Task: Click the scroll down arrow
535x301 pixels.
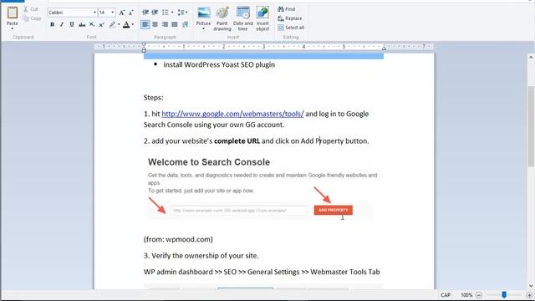Action: (531, 286)
